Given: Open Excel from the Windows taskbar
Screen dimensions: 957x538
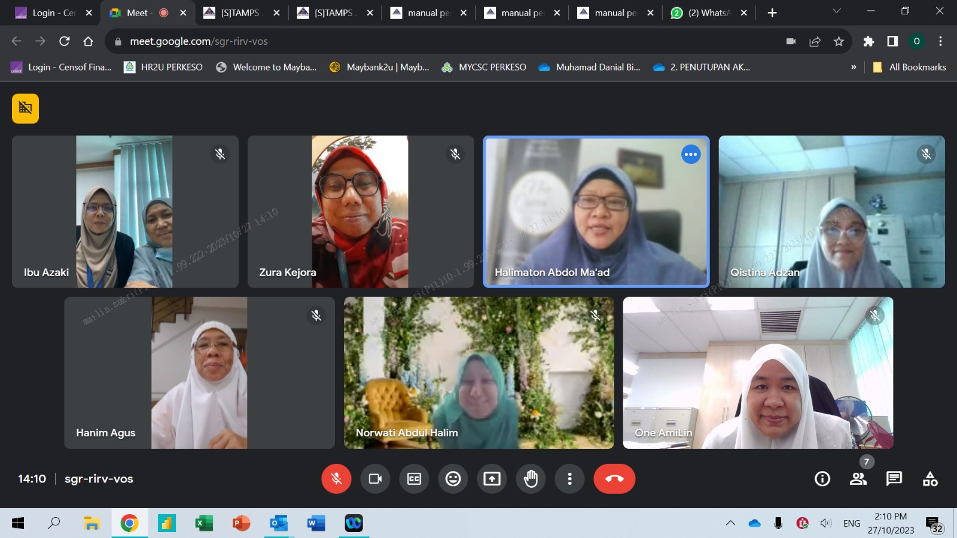Looking at the screenshot, I should pos(204,524).
